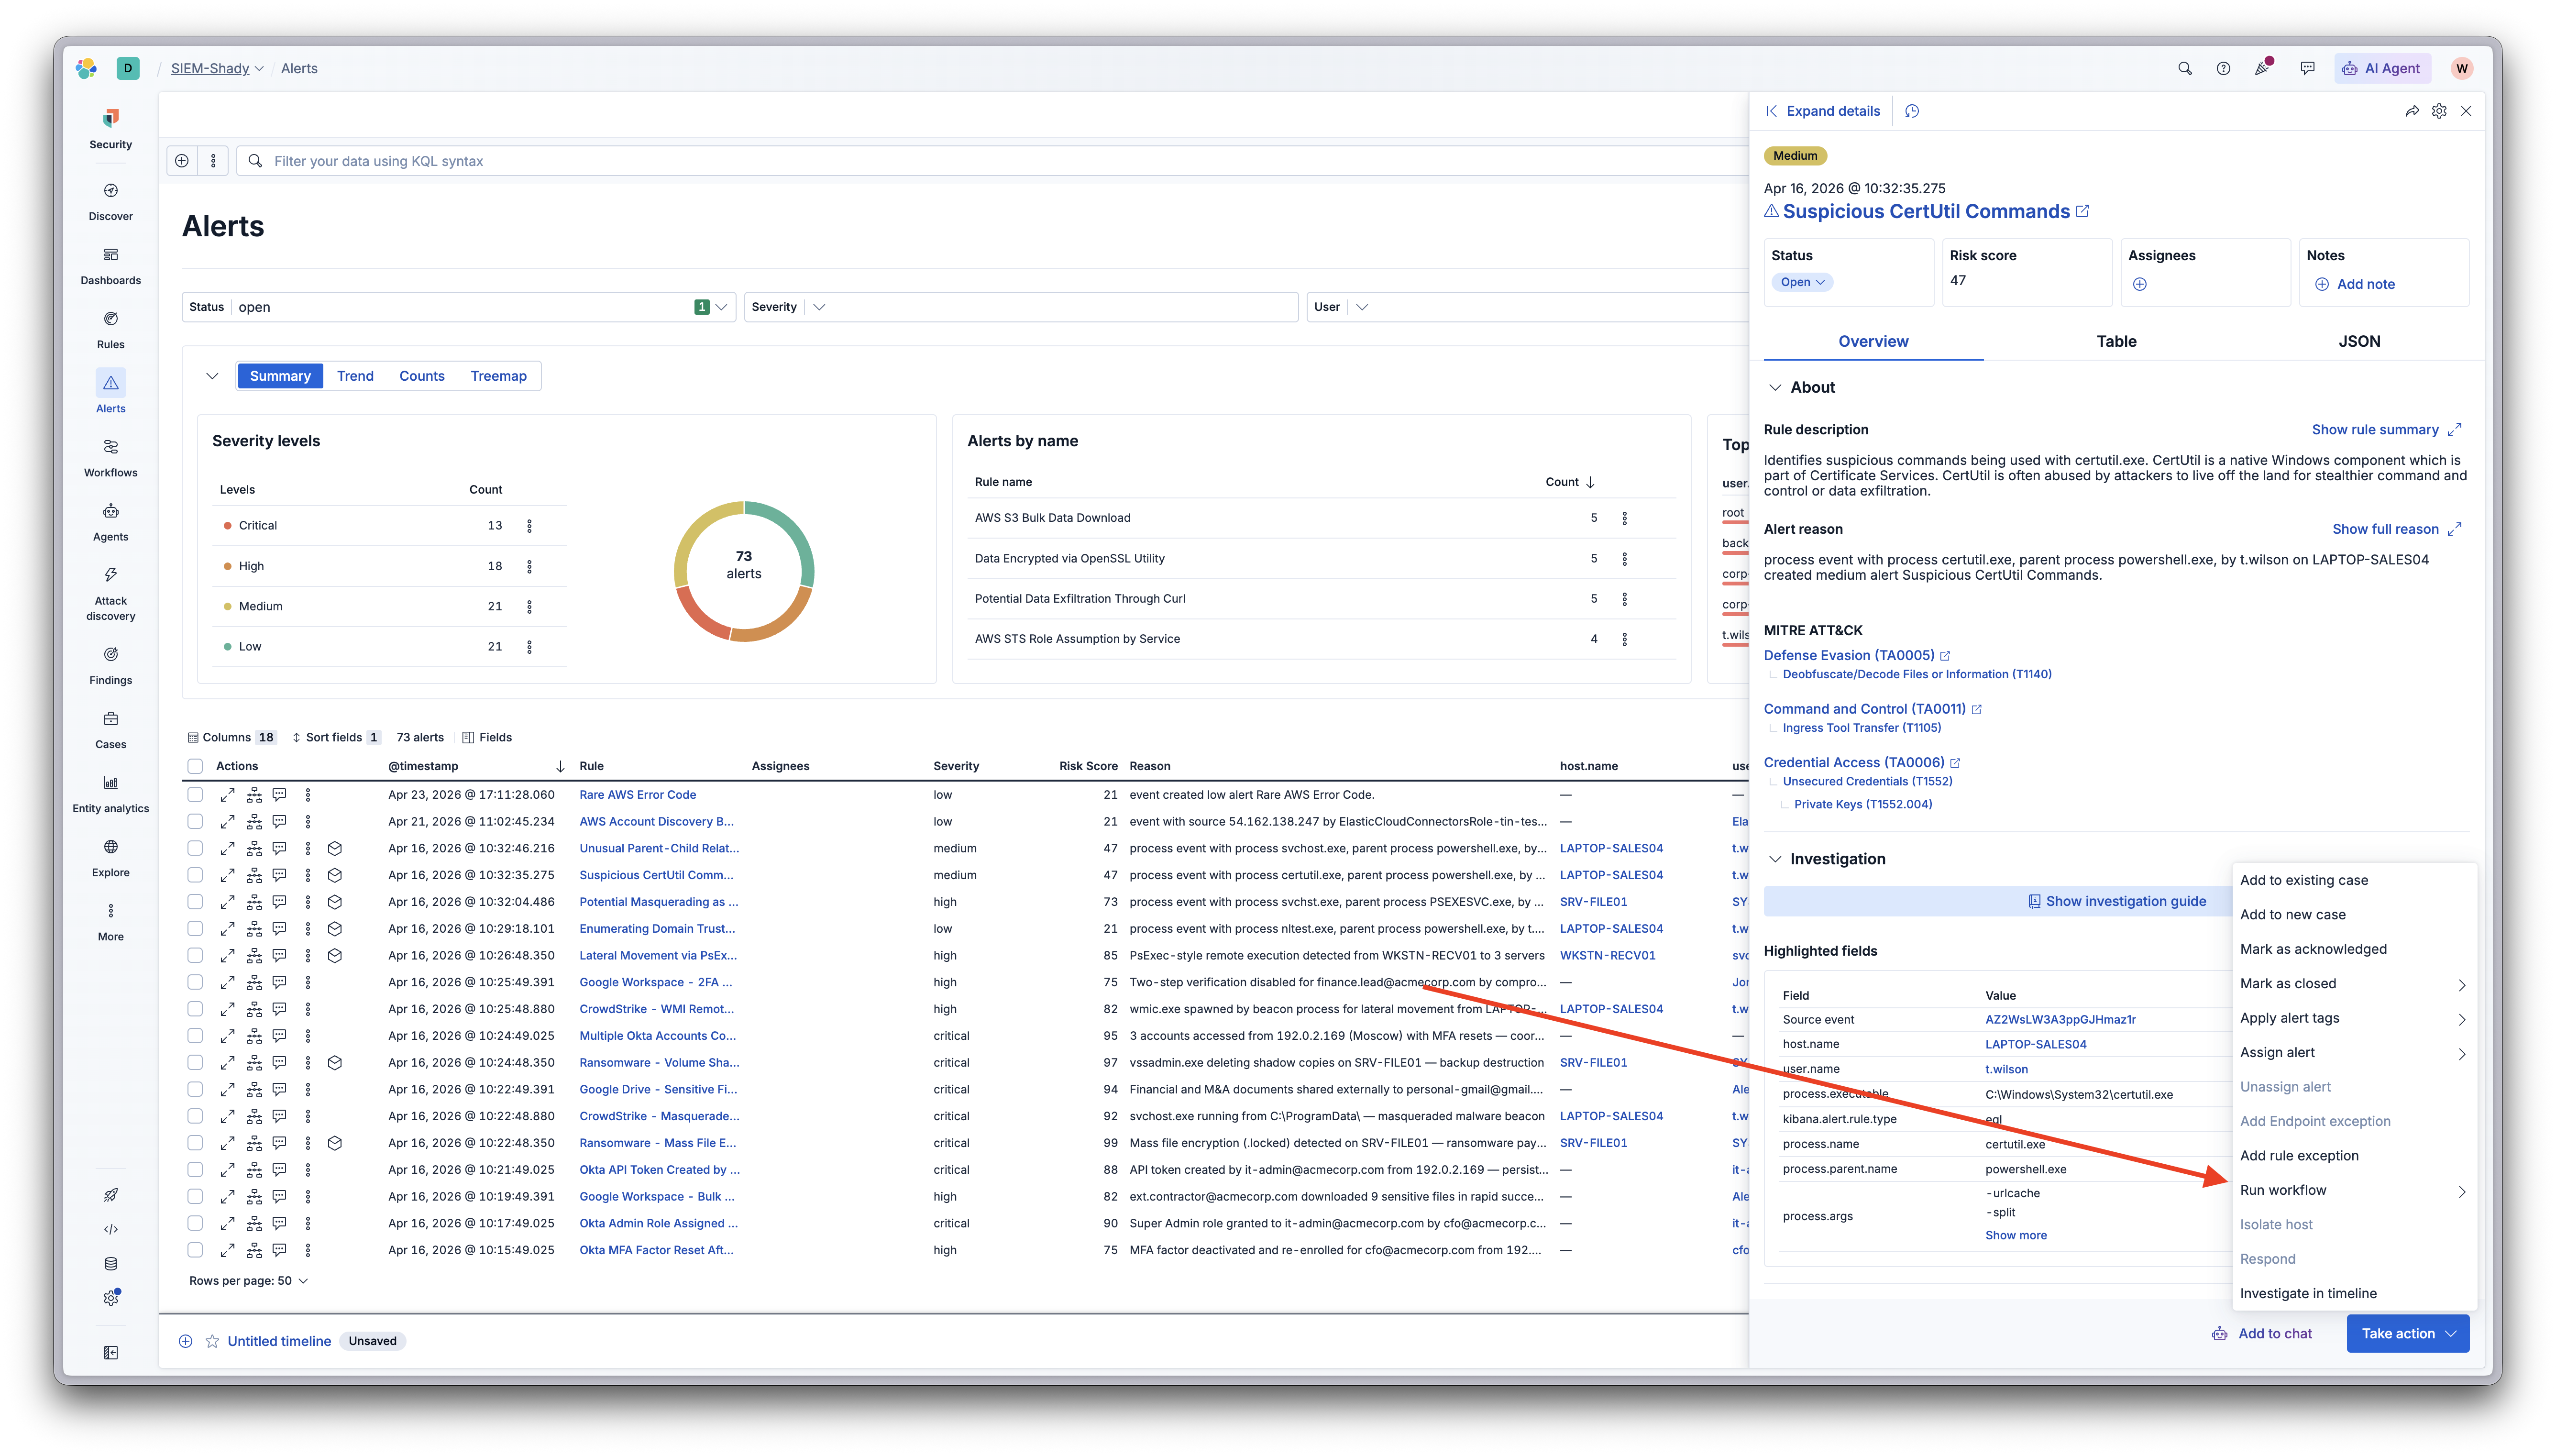
Task: Change the alert status from Open
Action: 1801,282
